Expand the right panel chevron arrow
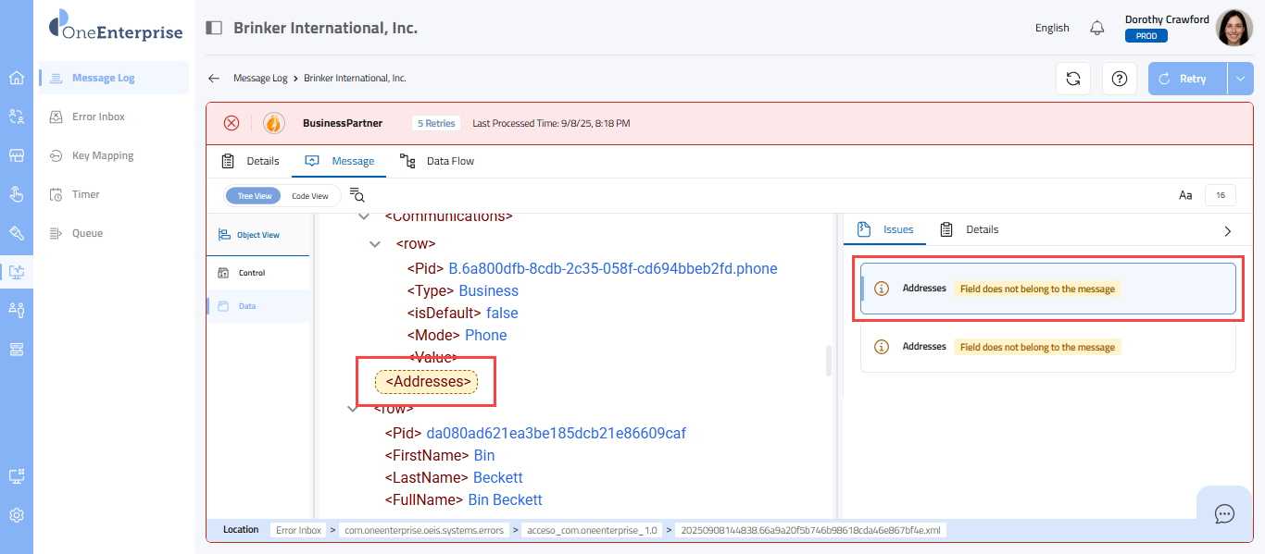Image resolution: width=1265 pixels, height=554 pixels. (1228, 230)
